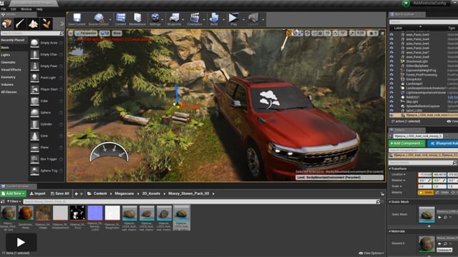Image resolution: width=458 pixels, height=257 pixels.
Task: Open the Window menu
Action: tap(26, 9)
